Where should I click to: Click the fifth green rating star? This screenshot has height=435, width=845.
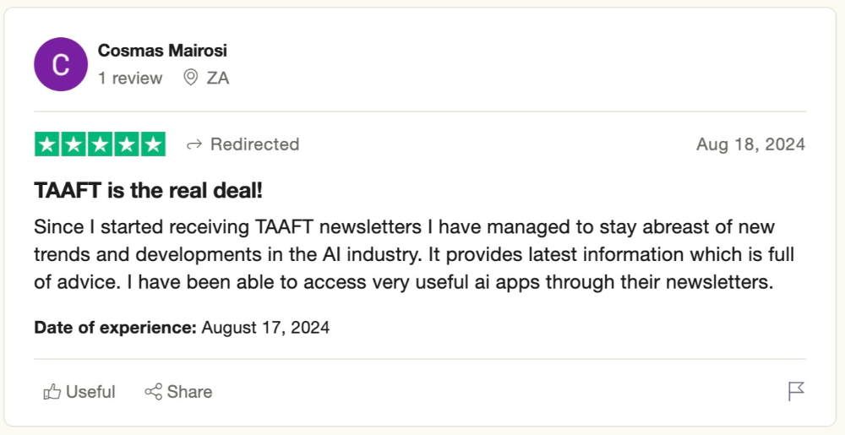tap(152, 144)
